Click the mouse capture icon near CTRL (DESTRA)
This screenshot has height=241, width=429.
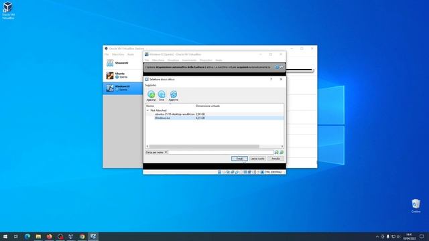pyautogui.click(x=262, y=172)
